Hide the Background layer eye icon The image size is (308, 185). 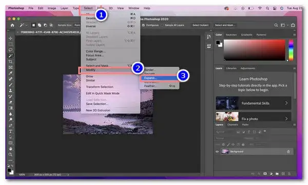click(217, 152)
